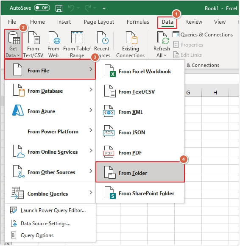Click the From Table/Range icon
Screen dimensions: 240x246
77,37
